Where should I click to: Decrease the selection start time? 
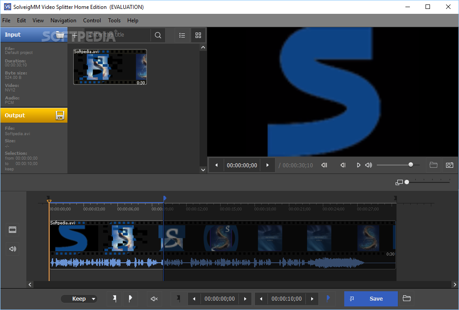(x=194, y=299)
